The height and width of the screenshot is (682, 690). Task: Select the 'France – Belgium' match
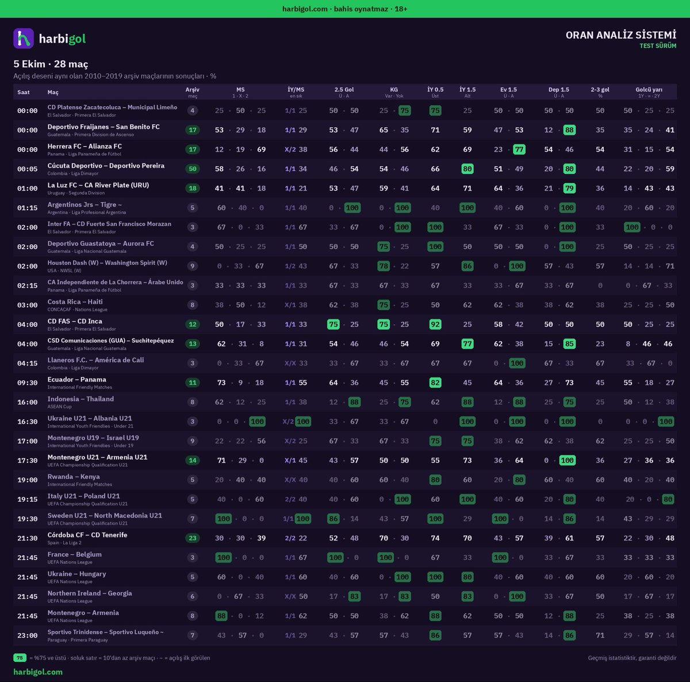tap(74, 555)
